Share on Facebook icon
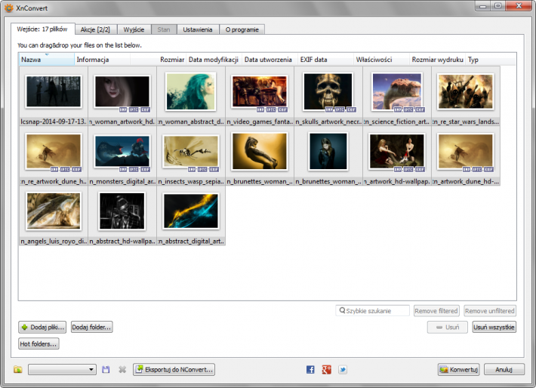Viewport: 536px width, 388px height. pos(310,370)
